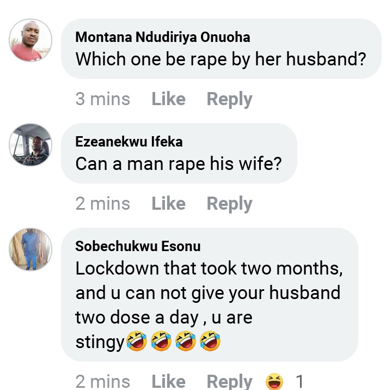Click the Montana Ndudiriya Onuoha name link
The image size is (392, 390).
pos(163,37)
